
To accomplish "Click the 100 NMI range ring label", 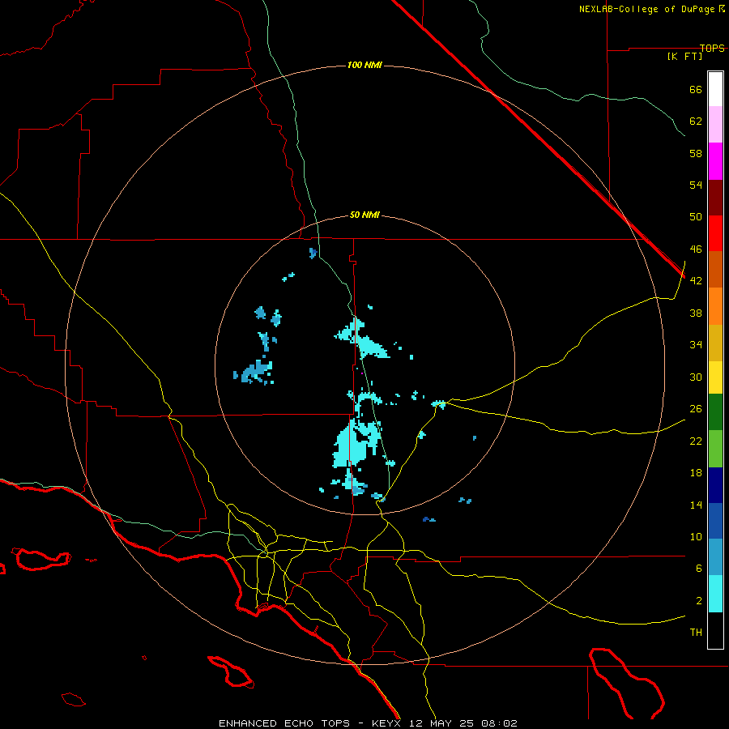I will pyautogui.click(x=364, y=65).
